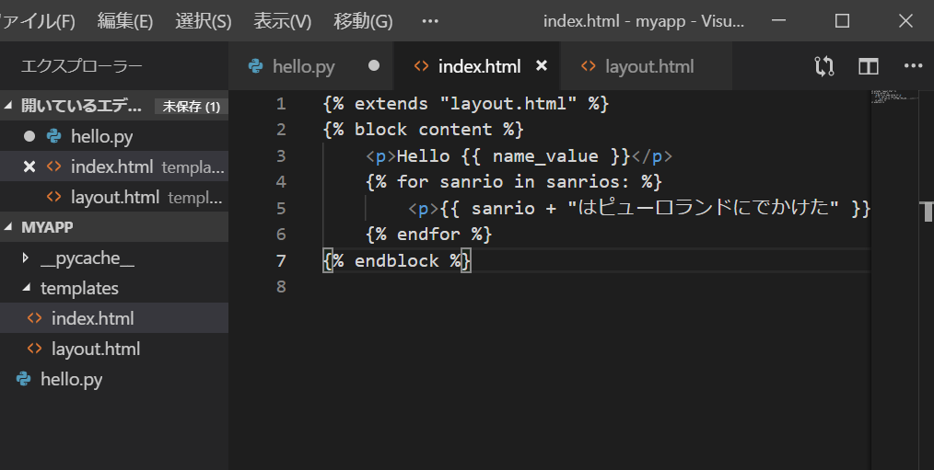Expand the __pycache__ folder

(26, 258)
